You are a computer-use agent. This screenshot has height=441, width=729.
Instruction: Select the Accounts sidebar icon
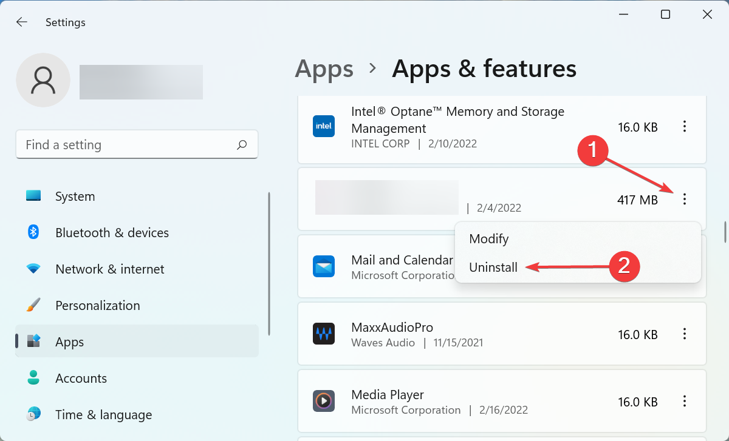tap(33, 378)
